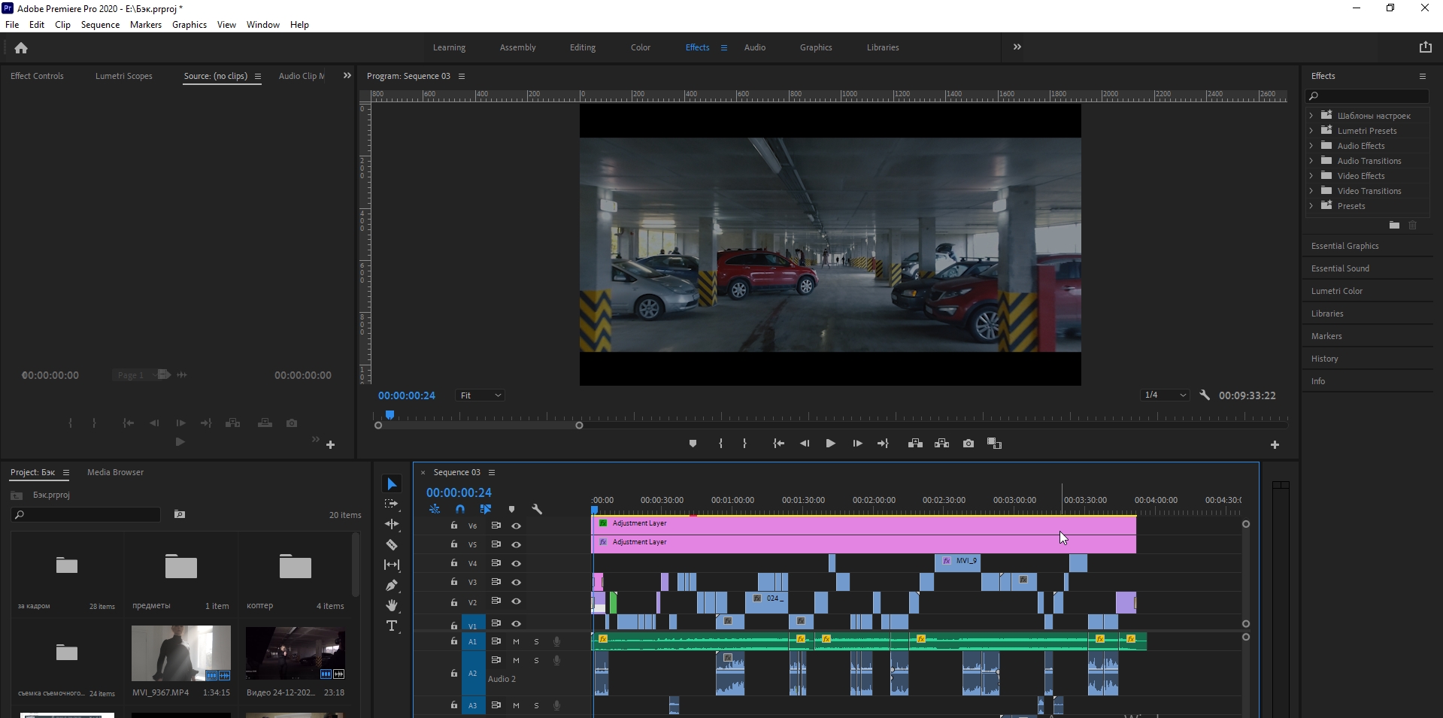The image size is (1443, 718).
Task: Click the Home icon
Action: pyautogui.click(x=21, y=48)
